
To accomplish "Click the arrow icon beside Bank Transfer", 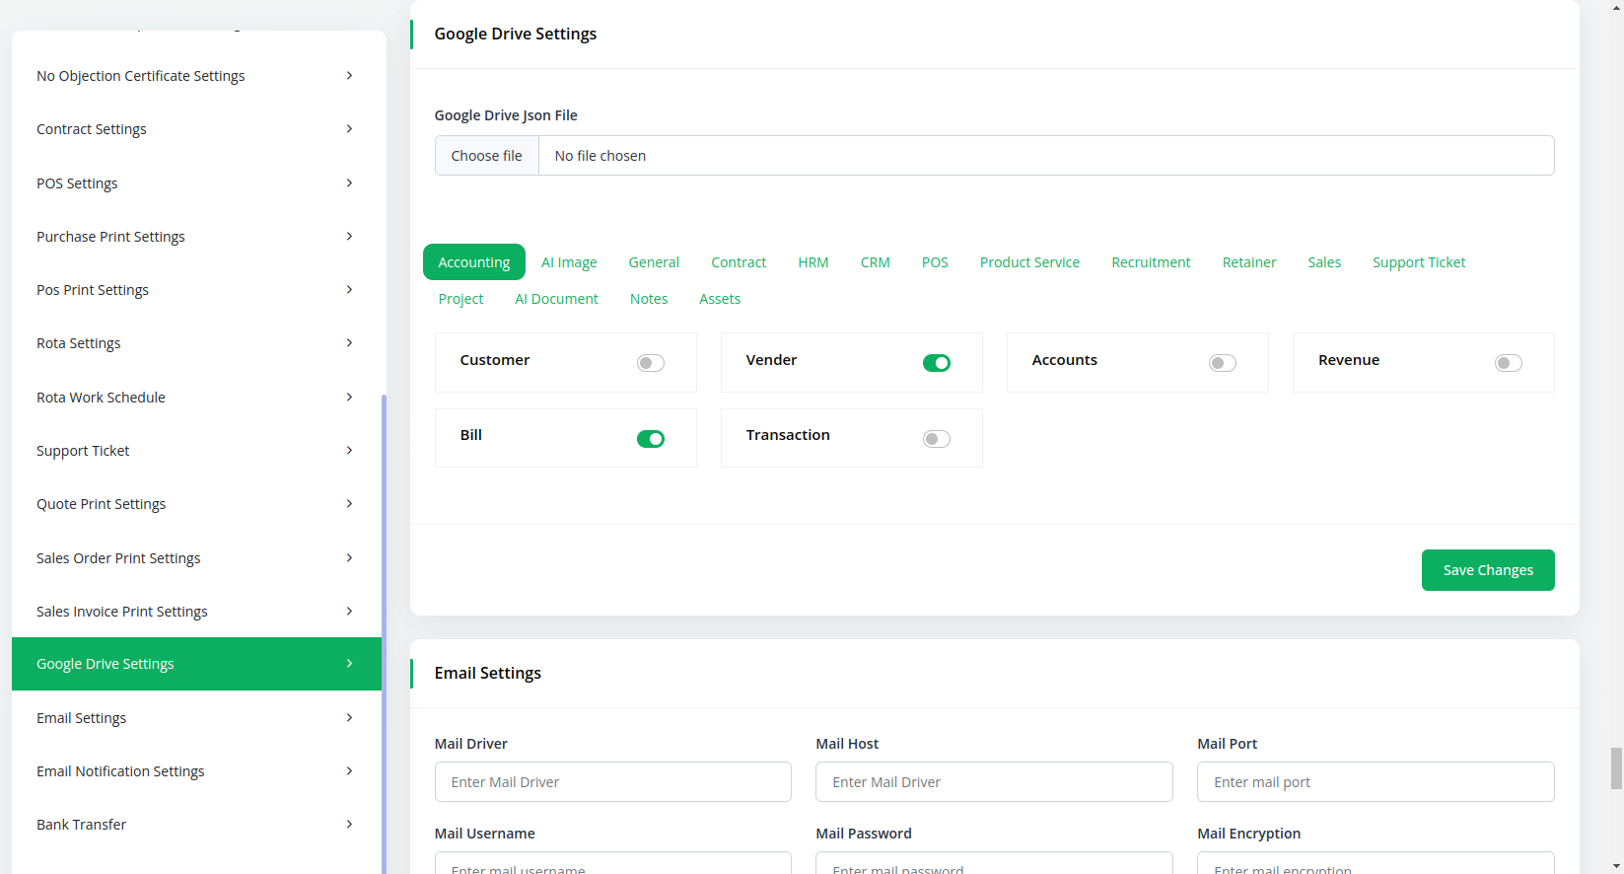I will [x=349, y=825].
